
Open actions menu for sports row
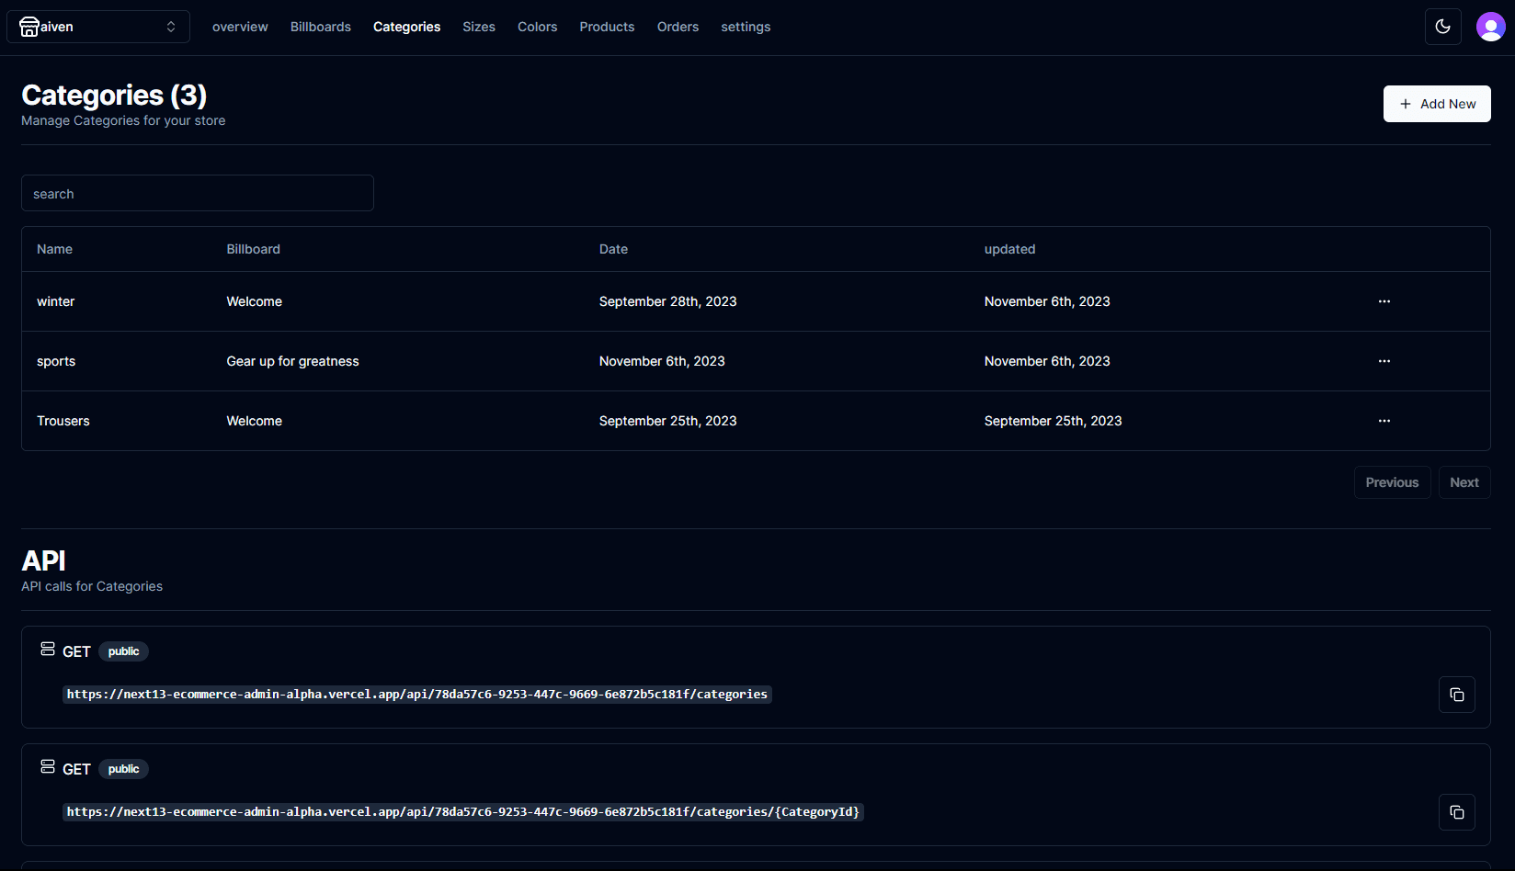pos(1384,361)
